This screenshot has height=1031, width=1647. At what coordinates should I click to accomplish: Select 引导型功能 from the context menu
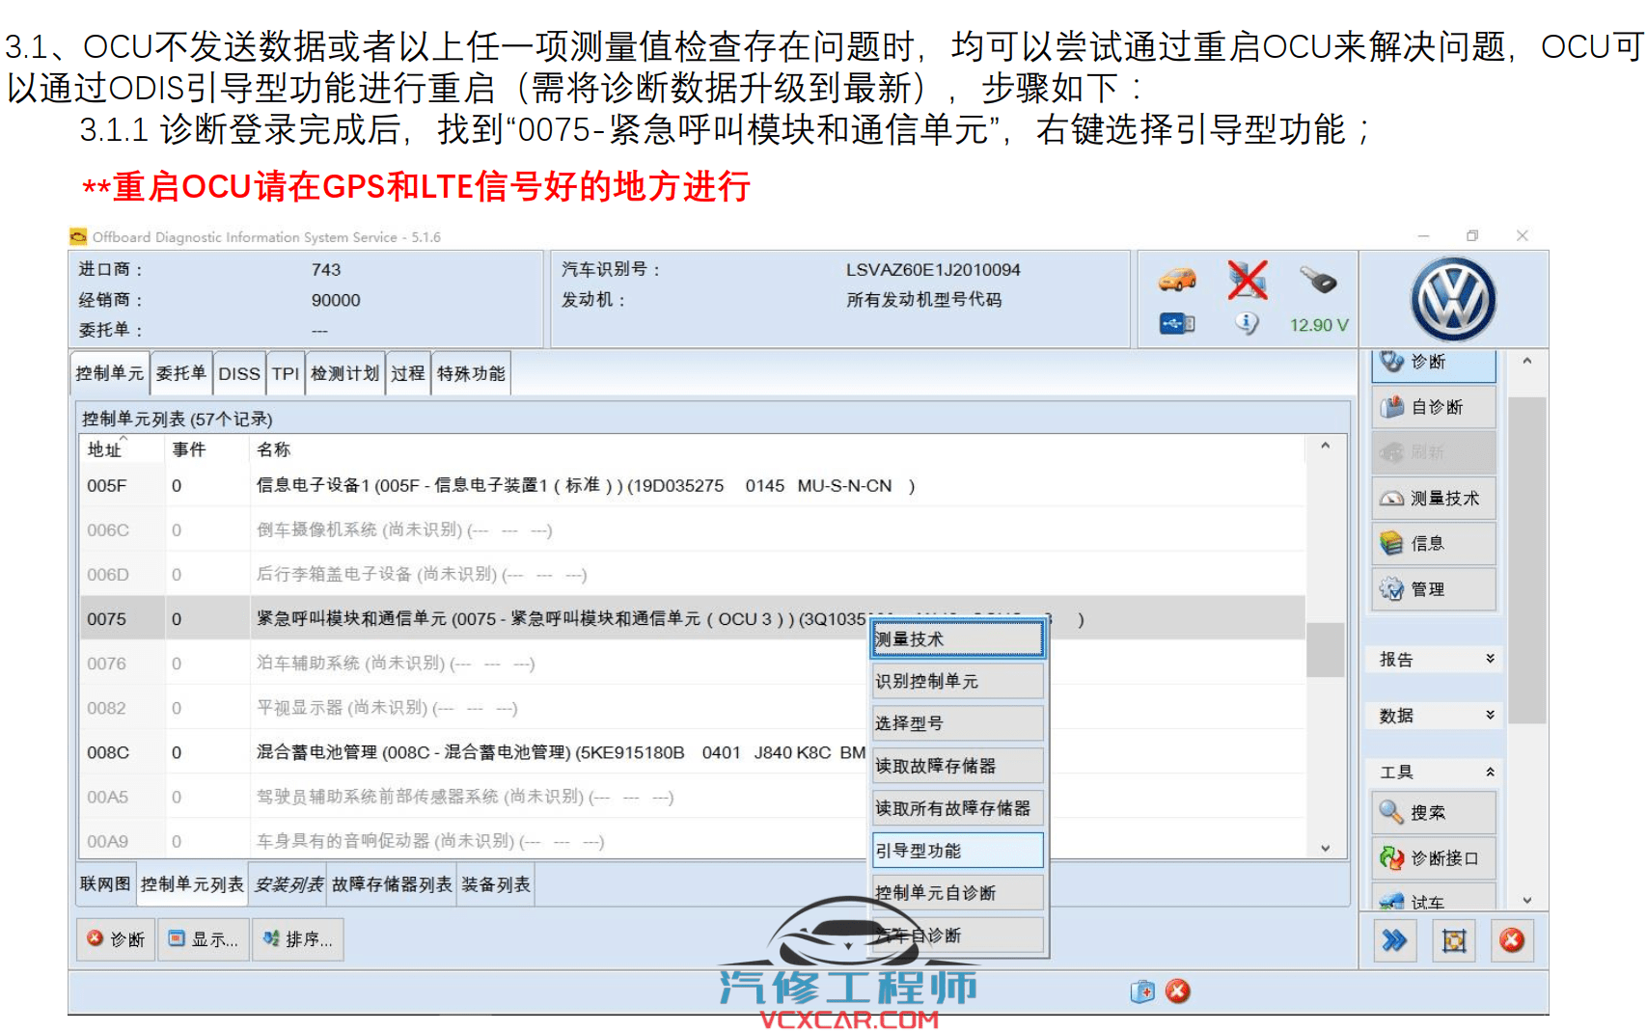tap(956, 850)
